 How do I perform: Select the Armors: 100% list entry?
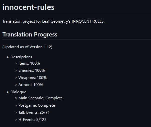pos(31,85)
